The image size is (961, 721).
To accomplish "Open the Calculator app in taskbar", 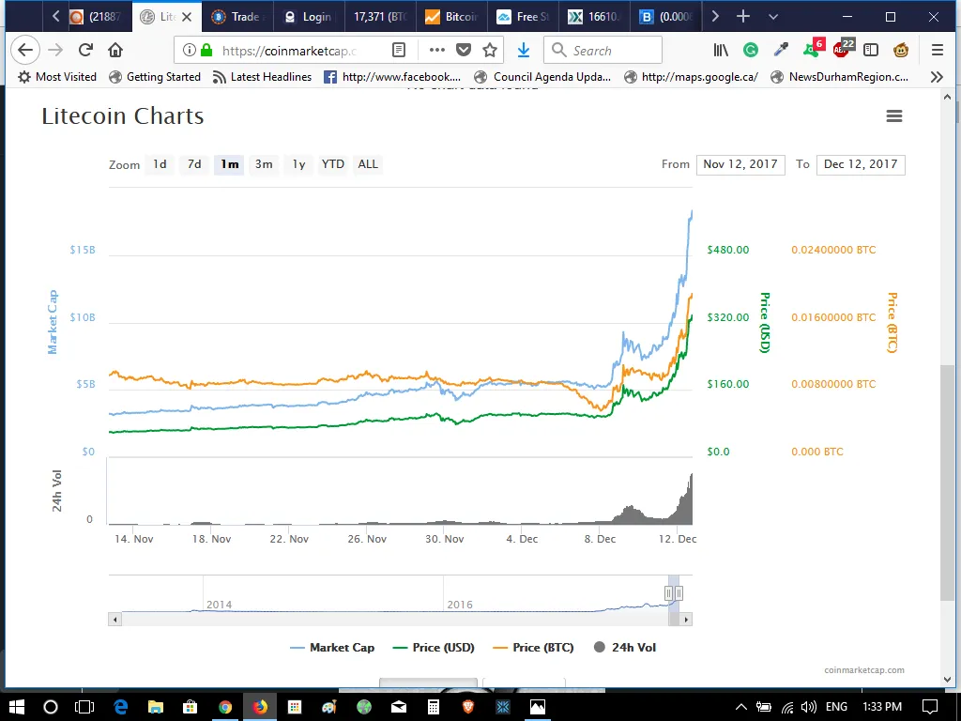I will 434,707.
